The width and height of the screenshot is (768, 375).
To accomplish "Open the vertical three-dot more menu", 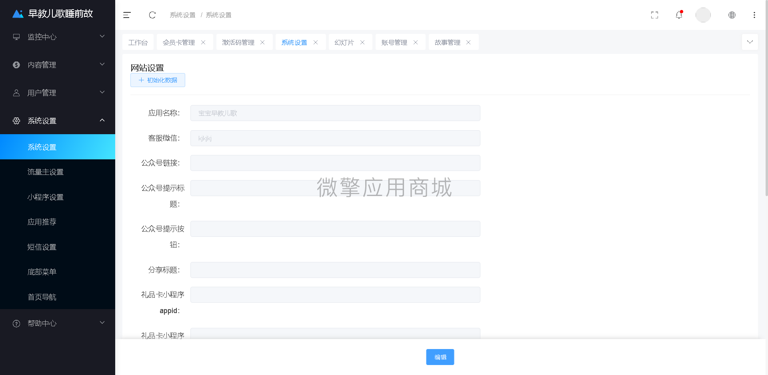I will (x=754, y=15).
